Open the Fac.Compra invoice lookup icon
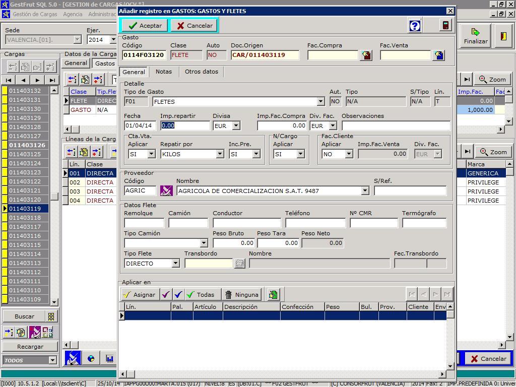This screenshot has height=387, width=516. tap(366, 55)
